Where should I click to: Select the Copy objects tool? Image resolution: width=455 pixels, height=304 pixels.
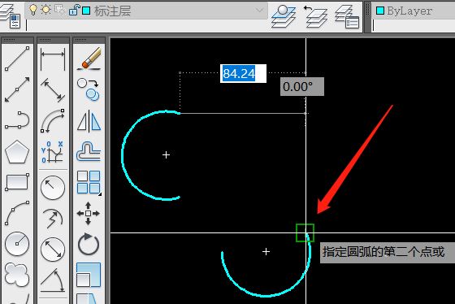[89, 89]
